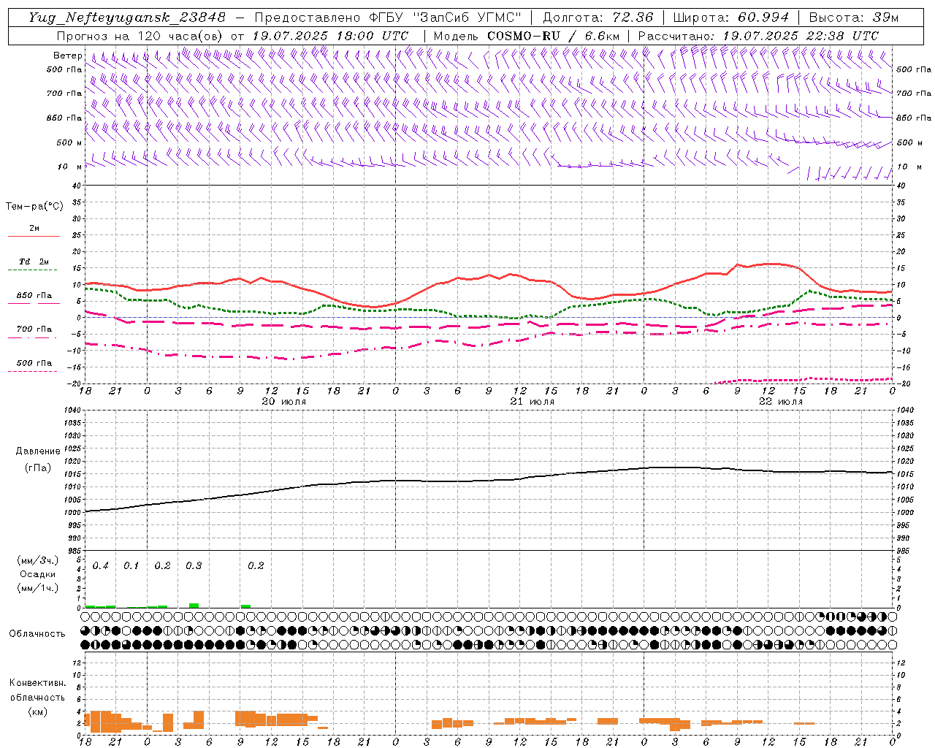The height and width of the screenshot is (748, 935).
Task: Click the 22 июля date label
Action: (781, 402)
